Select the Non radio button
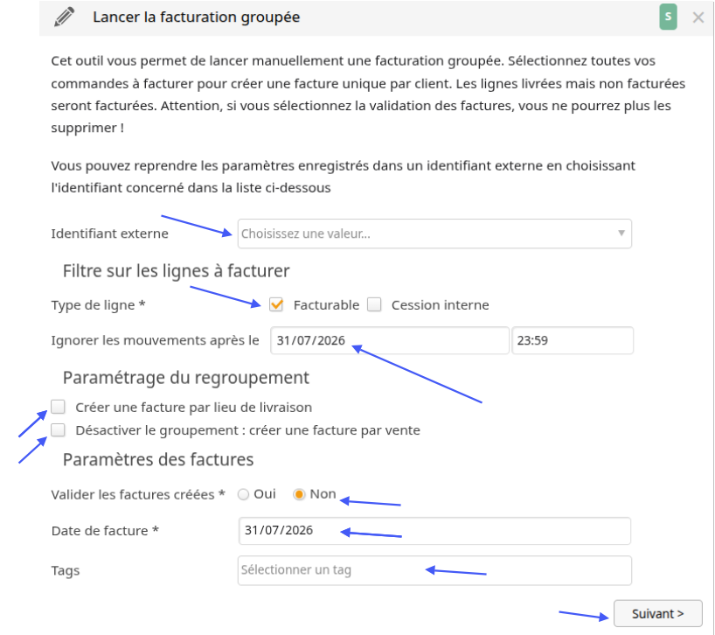Screen dimensions: 715x635 click(299, 494)
